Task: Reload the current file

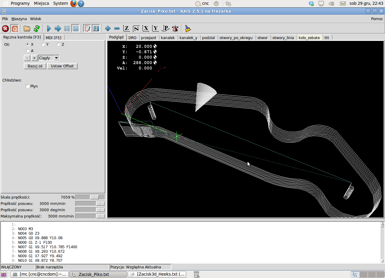Action: click(36, 29)
